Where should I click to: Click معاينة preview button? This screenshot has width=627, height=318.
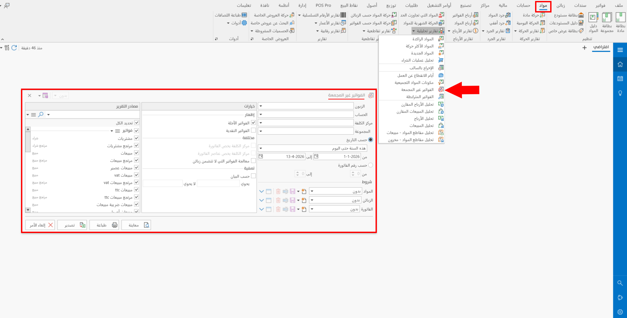pyautogui.click(x=136, y=225)
